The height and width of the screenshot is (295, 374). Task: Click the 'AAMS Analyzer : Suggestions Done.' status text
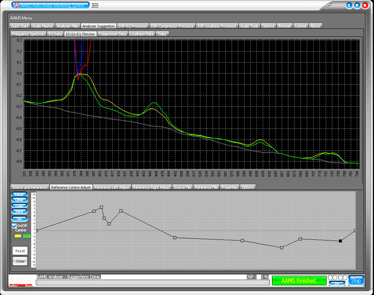pos(69,277)
